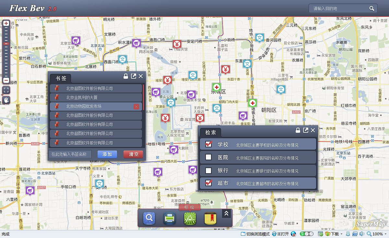Click supermarket marker near 六里桥
Image resolution: width=389 pixels, height=238 pixels.
tap(30, 191)
